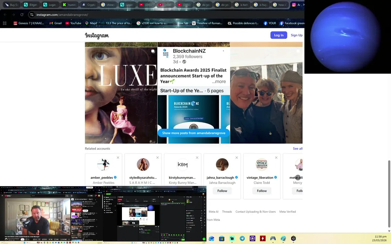
Task: Dismiss the vintage_liberation suggestion card
Action: point(276,158)
